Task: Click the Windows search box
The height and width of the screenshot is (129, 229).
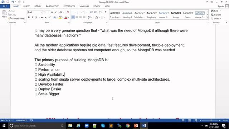Action: coord(36,126)
